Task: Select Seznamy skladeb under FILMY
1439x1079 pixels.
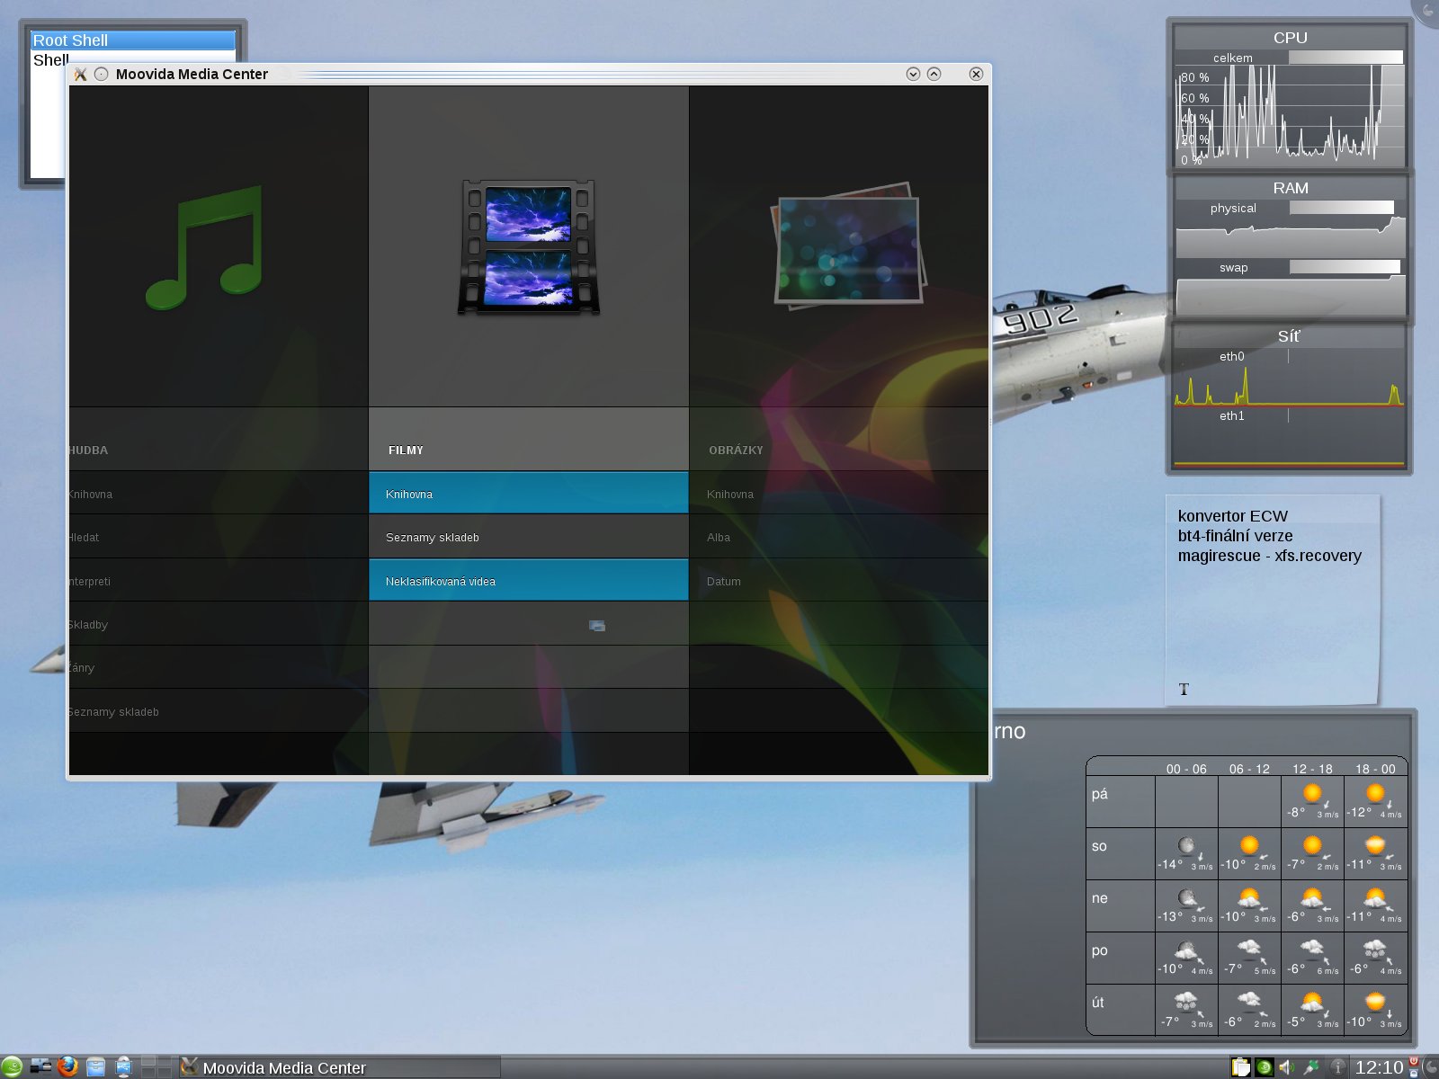Action: [529, 537]
